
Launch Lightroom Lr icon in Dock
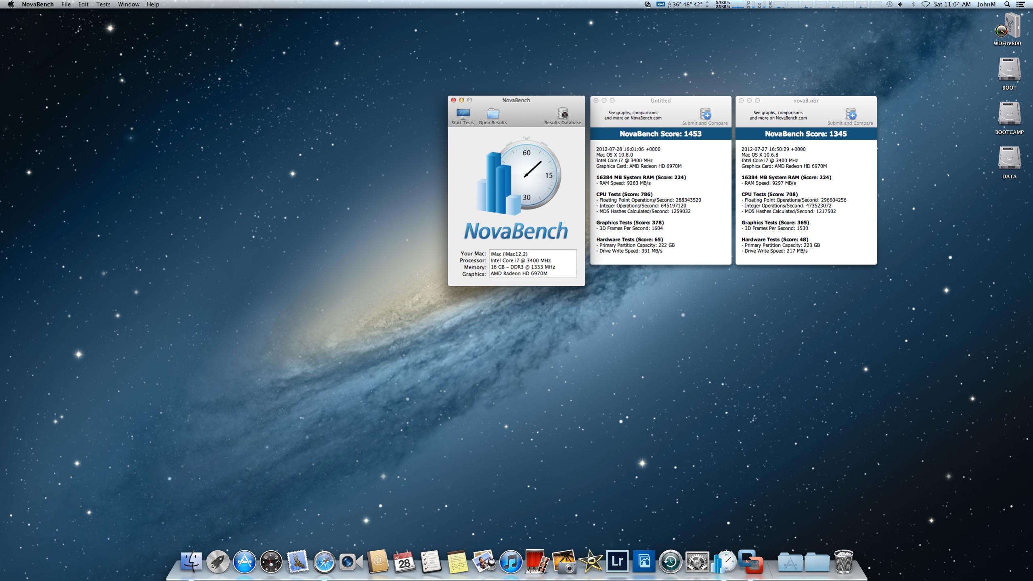click(617, 561)
